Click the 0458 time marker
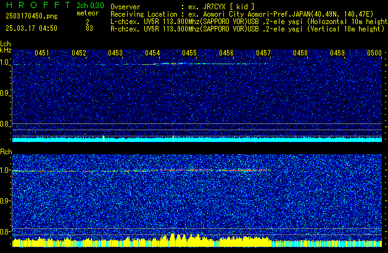The height and width of the screenshot is (253, 388). coord(300,53)
